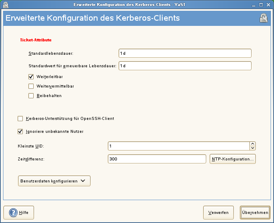This screenshot has height=223, width=274.
Task: Uncheck the Weiterleitbar checkbox
Action: tap(31, 76)
